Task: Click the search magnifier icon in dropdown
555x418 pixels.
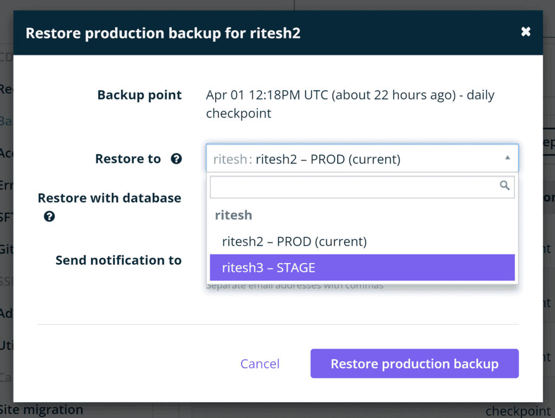Action: coord(505,185)
